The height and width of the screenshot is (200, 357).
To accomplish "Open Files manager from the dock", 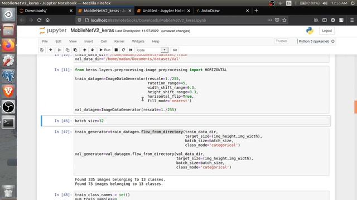I will (x=8, y=30).
